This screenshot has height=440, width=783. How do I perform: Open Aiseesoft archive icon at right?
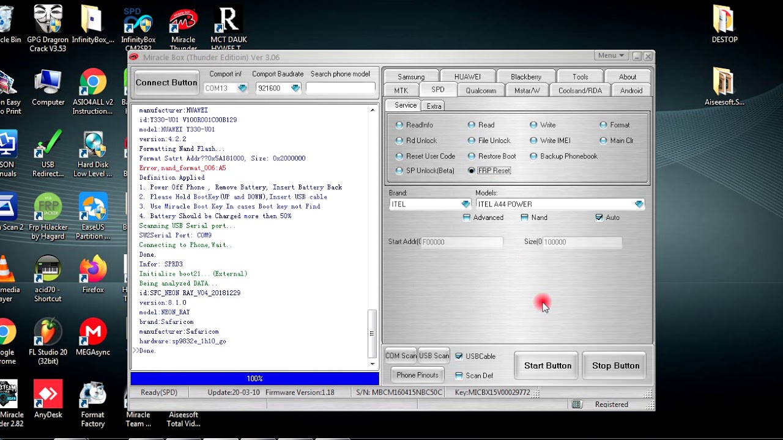coord(724,87)
